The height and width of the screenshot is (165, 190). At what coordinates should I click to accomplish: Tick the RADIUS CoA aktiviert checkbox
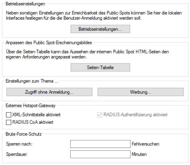click(9, 122)
